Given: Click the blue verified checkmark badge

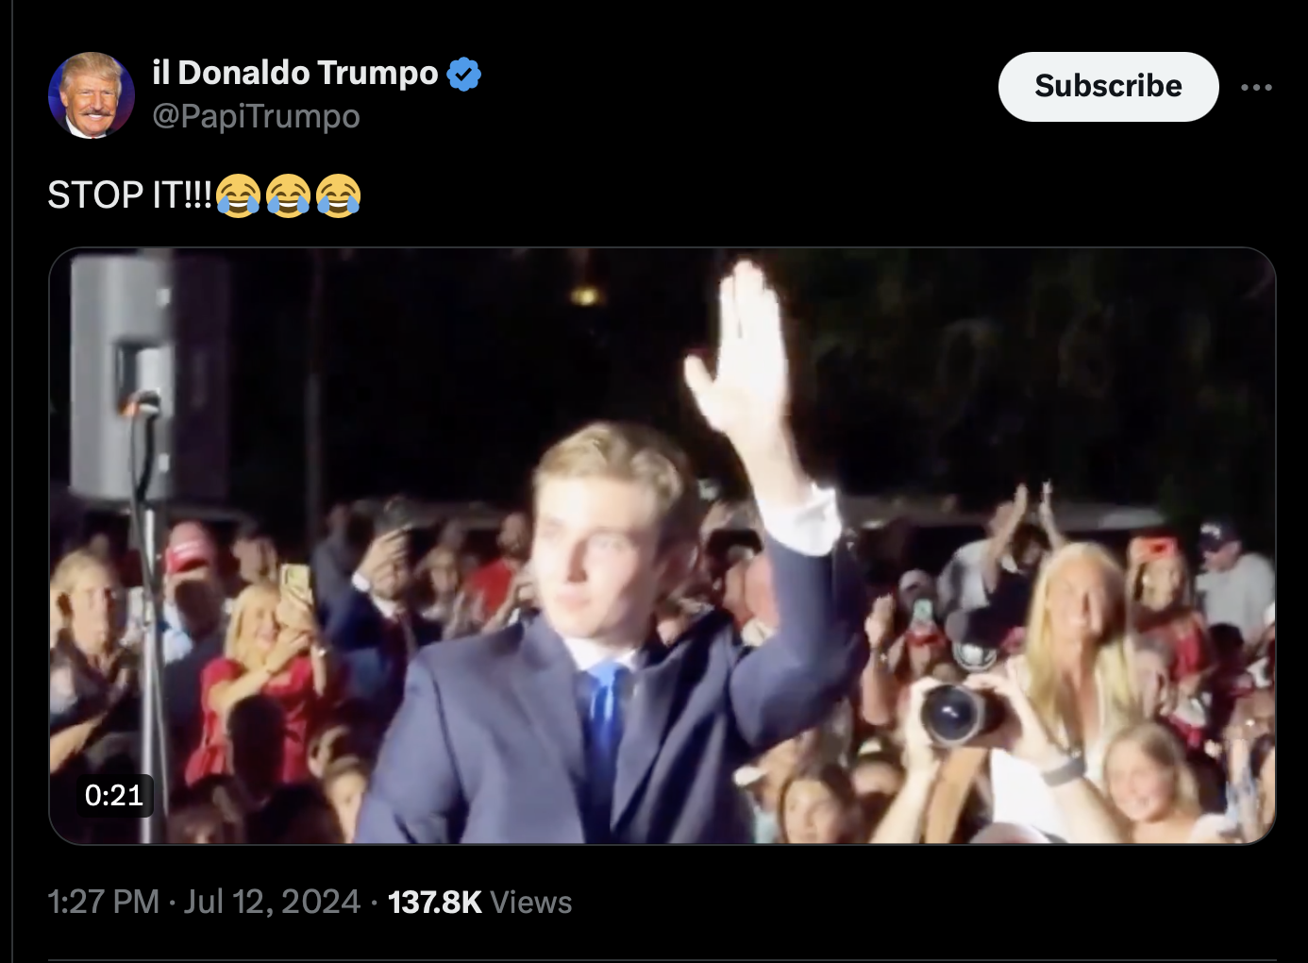Looking at the screenshot, I should 463,74.
